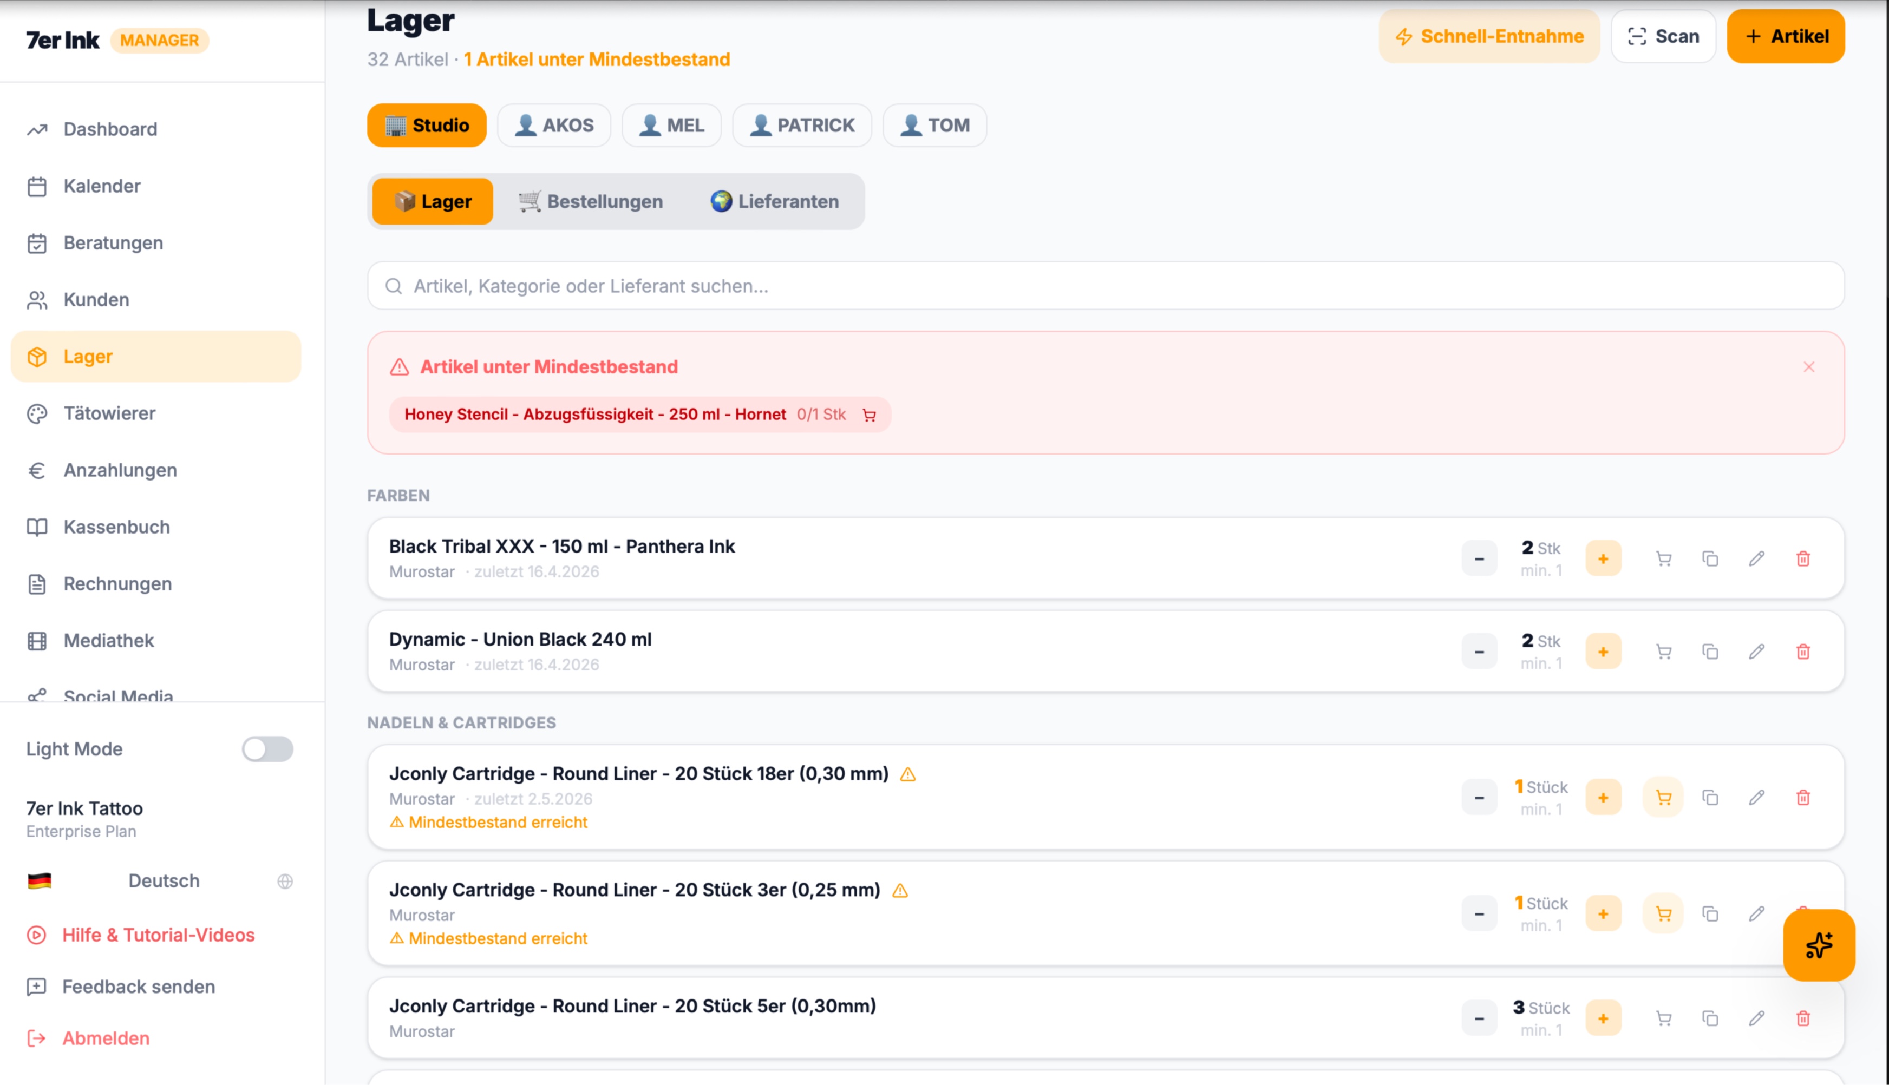1889x1085 pixels.
Task: Go to Dashboard in sidebar
Action: point(156,130)
